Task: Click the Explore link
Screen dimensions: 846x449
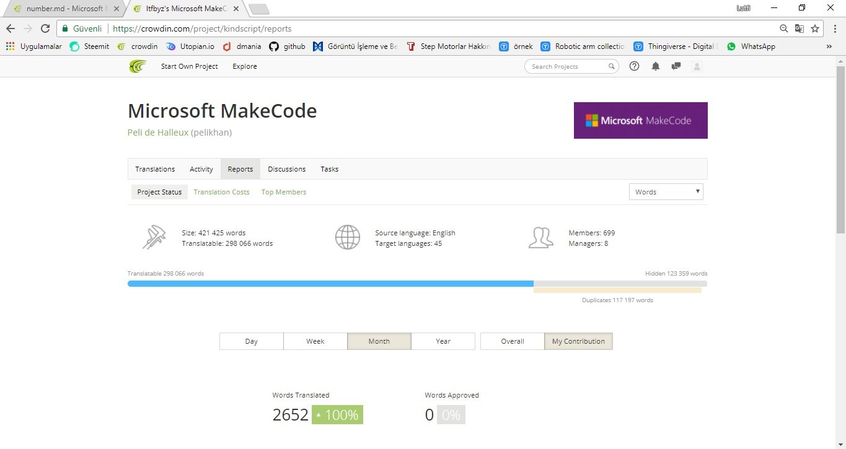Action: click(245, 66)
